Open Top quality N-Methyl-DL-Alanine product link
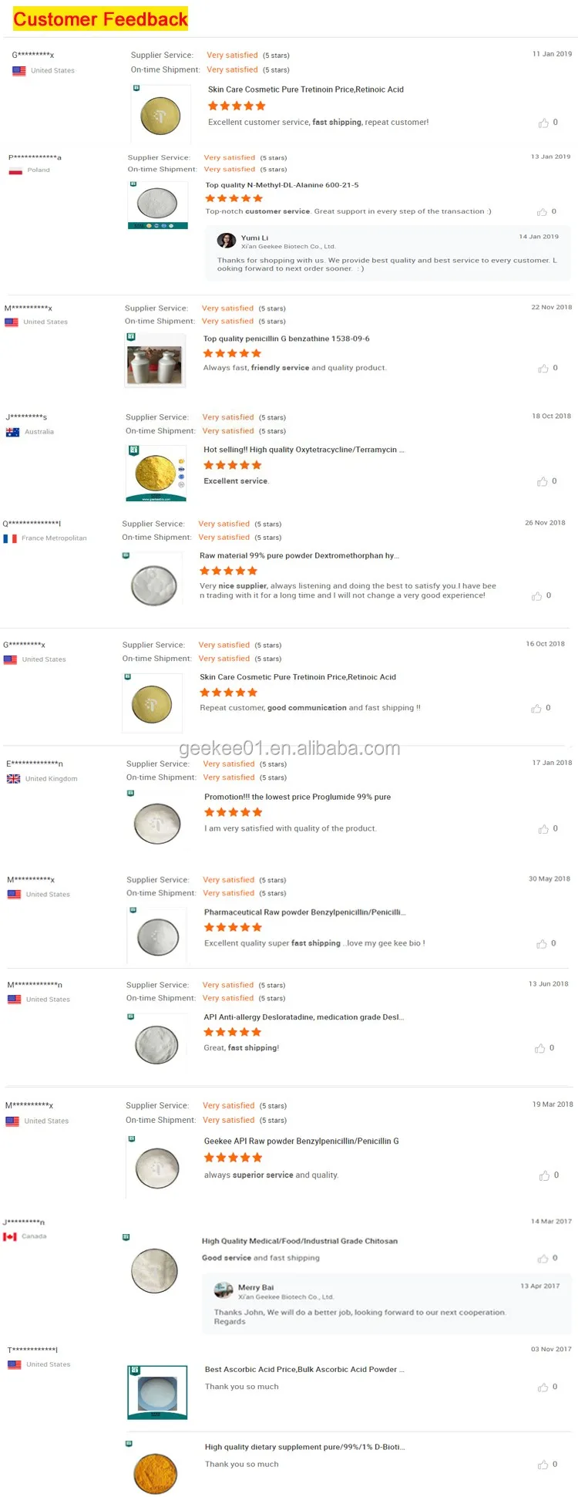Screen dimensions: 578x1497 [281, 185]
